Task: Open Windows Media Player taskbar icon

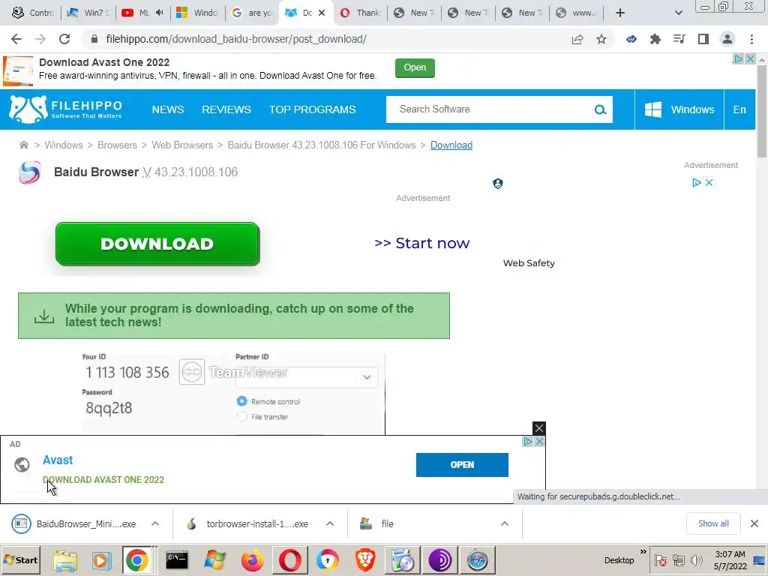Action: pos(102,560)
